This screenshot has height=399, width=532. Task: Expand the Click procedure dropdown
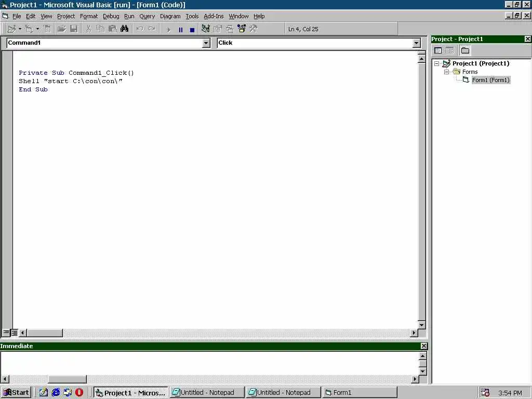click(416, 43)
